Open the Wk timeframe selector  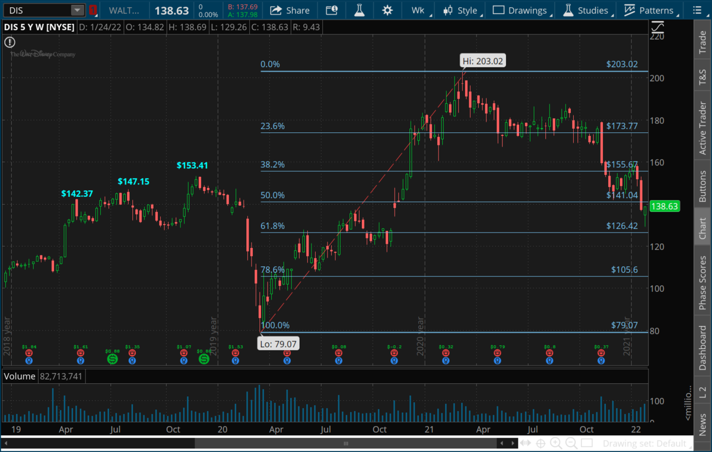tap(418, 10)
